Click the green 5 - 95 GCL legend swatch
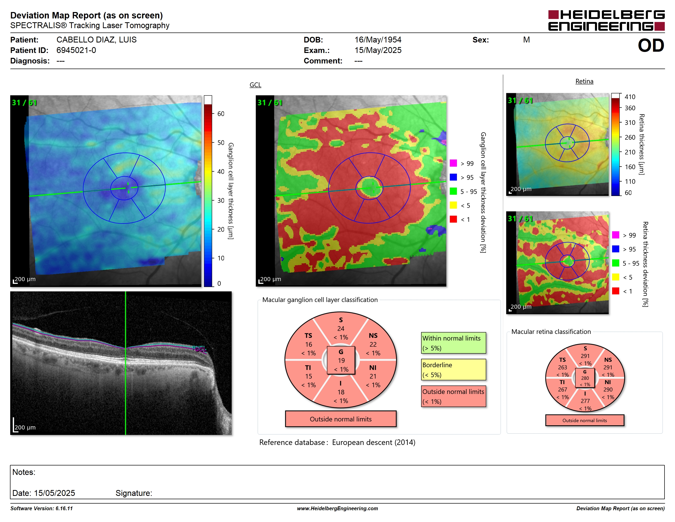 point(453,191)
